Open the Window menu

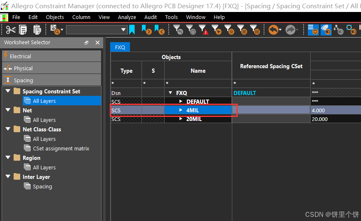tap(196, 17)
